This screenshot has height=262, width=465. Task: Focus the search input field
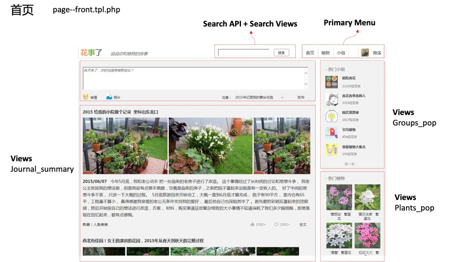pos(244,53)
